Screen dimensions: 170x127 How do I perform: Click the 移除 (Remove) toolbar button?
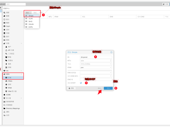35,13
